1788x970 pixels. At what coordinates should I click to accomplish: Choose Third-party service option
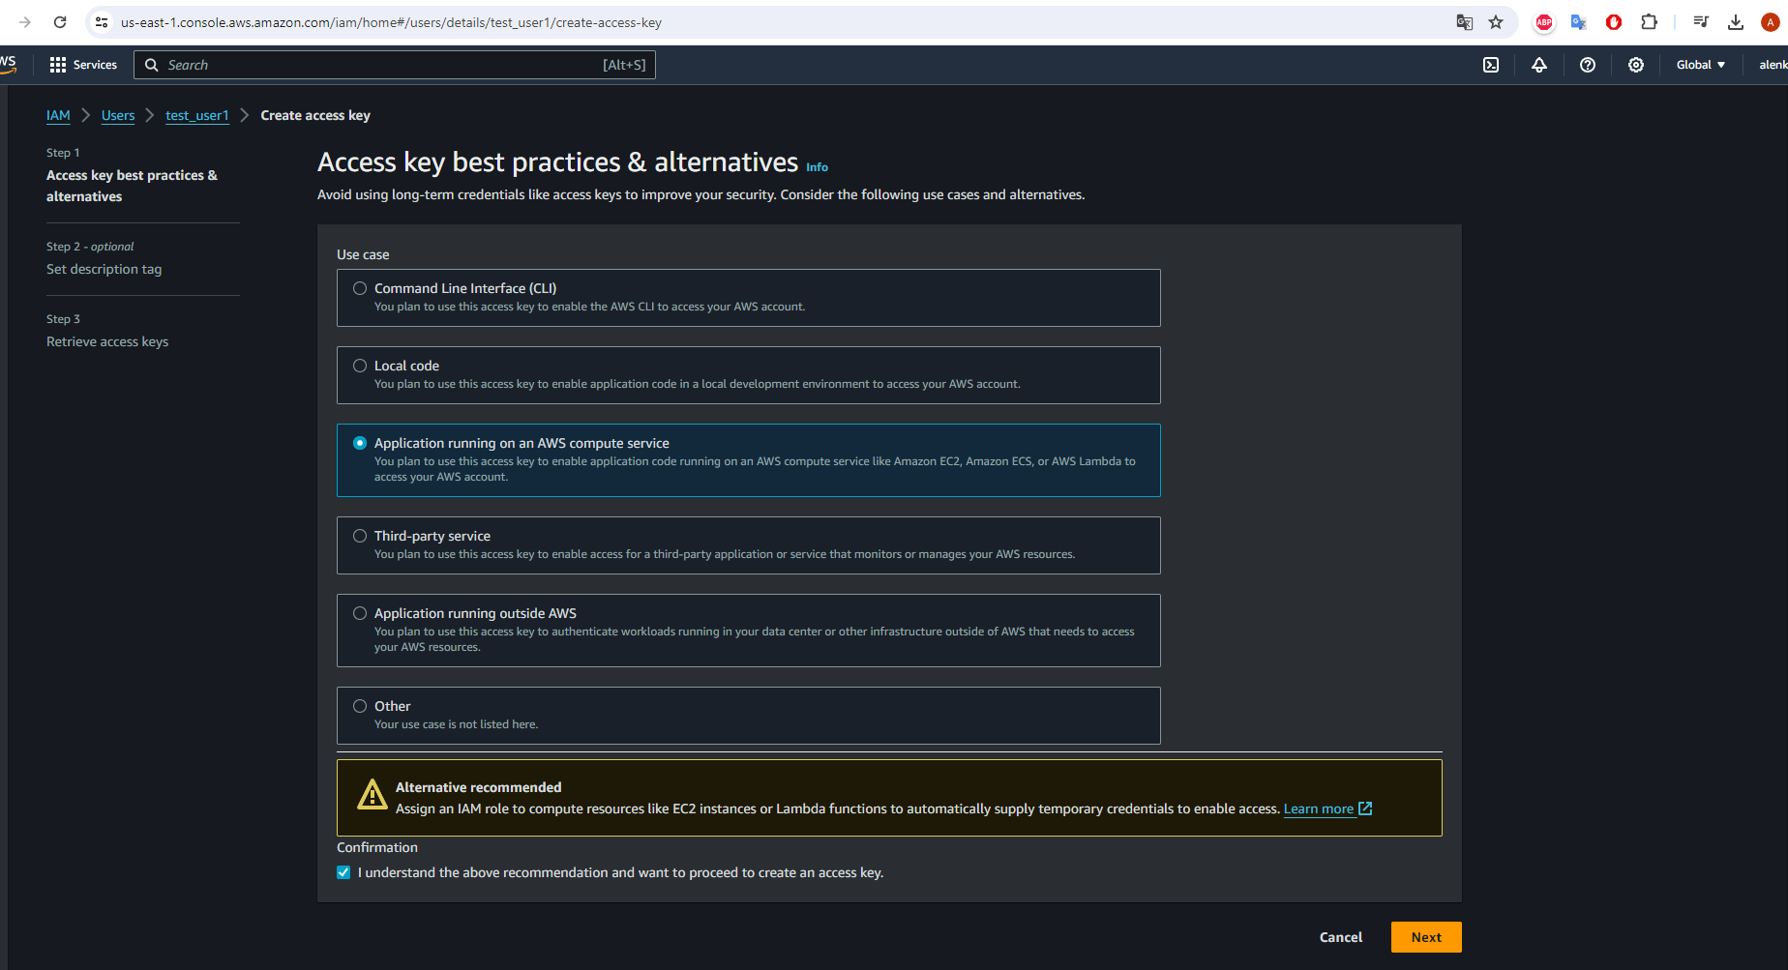(360, 536)
